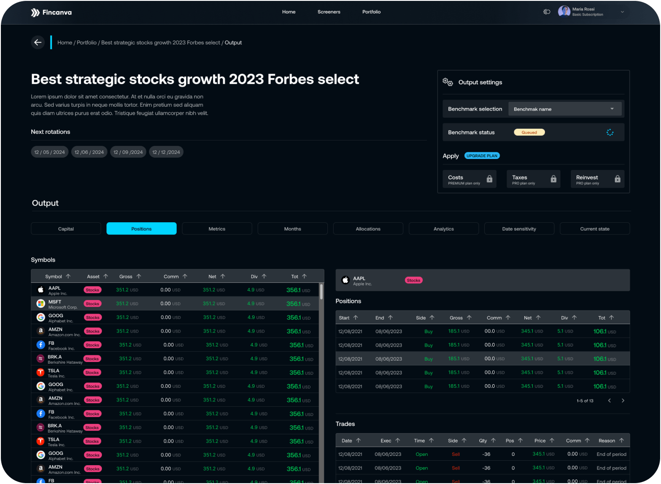Switch to the Metrics tab

point(217,229)
